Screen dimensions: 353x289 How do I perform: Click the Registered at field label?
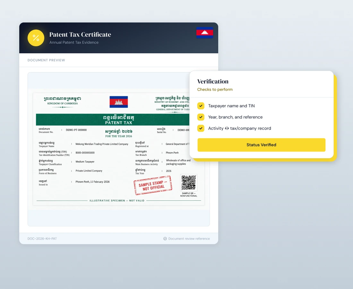(x=142, y=146)
